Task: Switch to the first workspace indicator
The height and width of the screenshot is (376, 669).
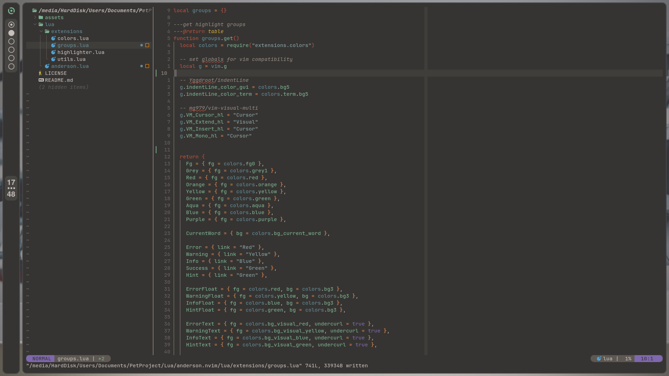Action: (11, 25)
